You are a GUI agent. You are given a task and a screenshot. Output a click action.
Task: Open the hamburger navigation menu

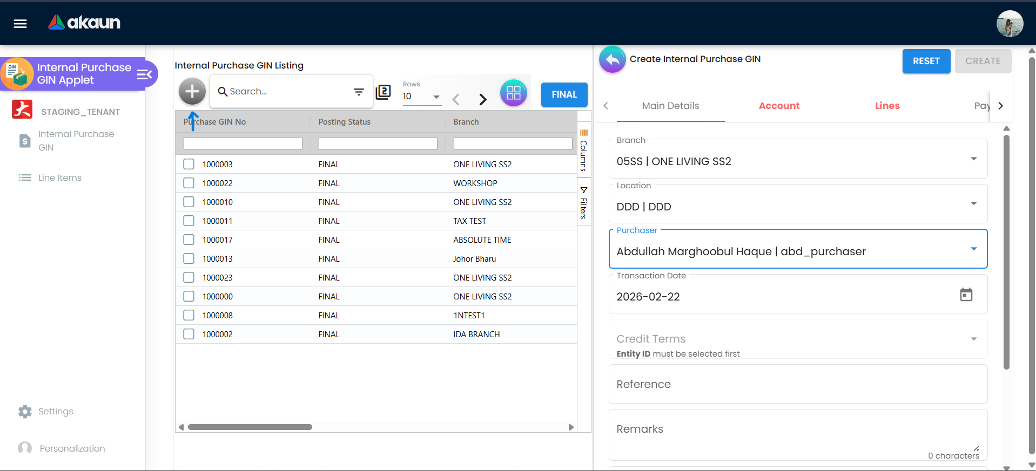pos(20,23)
